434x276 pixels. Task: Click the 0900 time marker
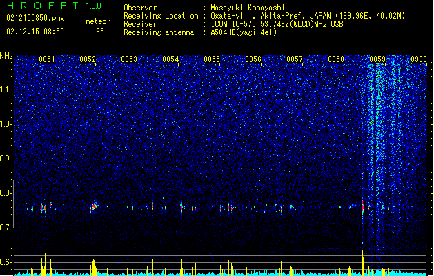[x=419, y=59]
